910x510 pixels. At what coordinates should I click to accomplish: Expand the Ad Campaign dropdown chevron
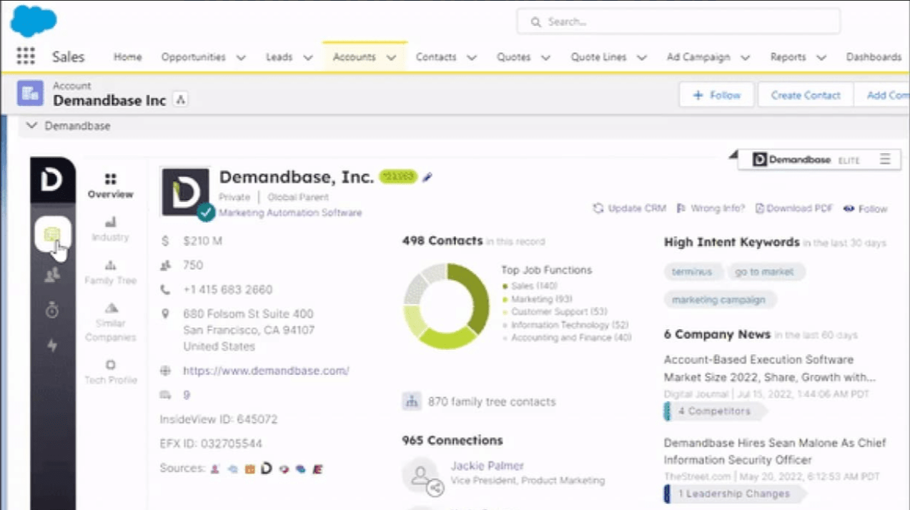pyautogui.click(x=746, y=57)
